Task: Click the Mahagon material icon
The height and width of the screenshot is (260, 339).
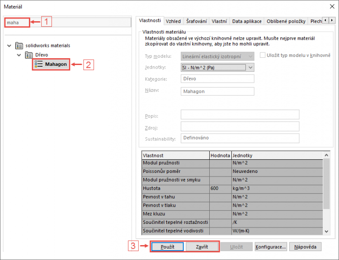Action: point(39,64)
